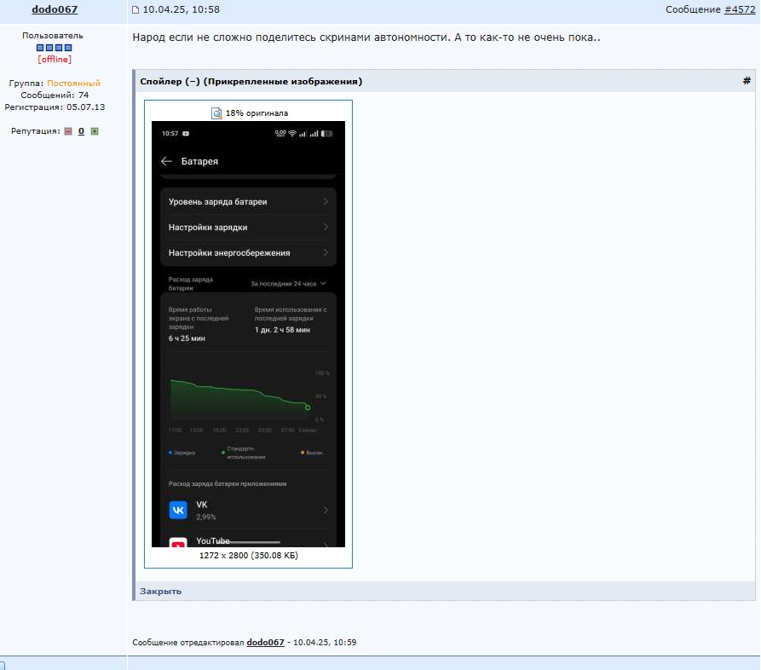This screenshot has height=670, width=761.
Task: Click the post message text about автономности
Action: tap(366, 38)
